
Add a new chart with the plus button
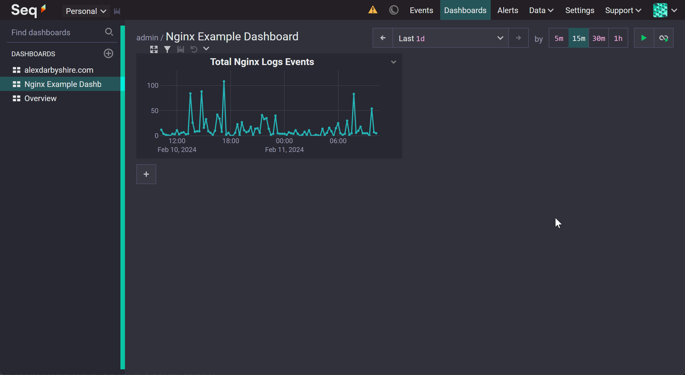click(x=146, y=174)
